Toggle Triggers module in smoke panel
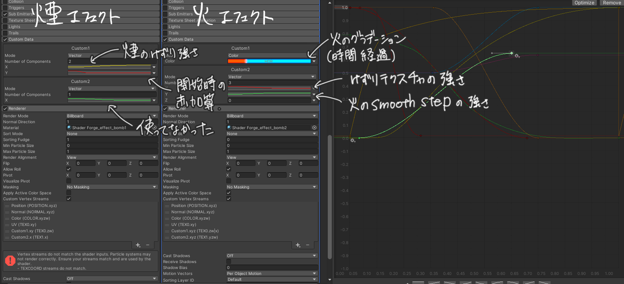This screenshot has height=284, width=624. pyautogui.click(x=5, y=8)
